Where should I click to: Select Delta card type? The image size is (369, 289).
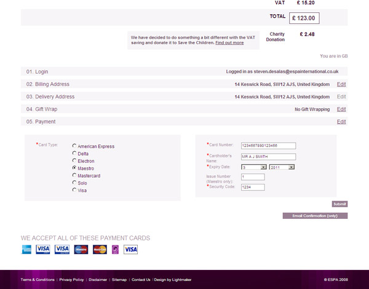click(x=74, y=153)
